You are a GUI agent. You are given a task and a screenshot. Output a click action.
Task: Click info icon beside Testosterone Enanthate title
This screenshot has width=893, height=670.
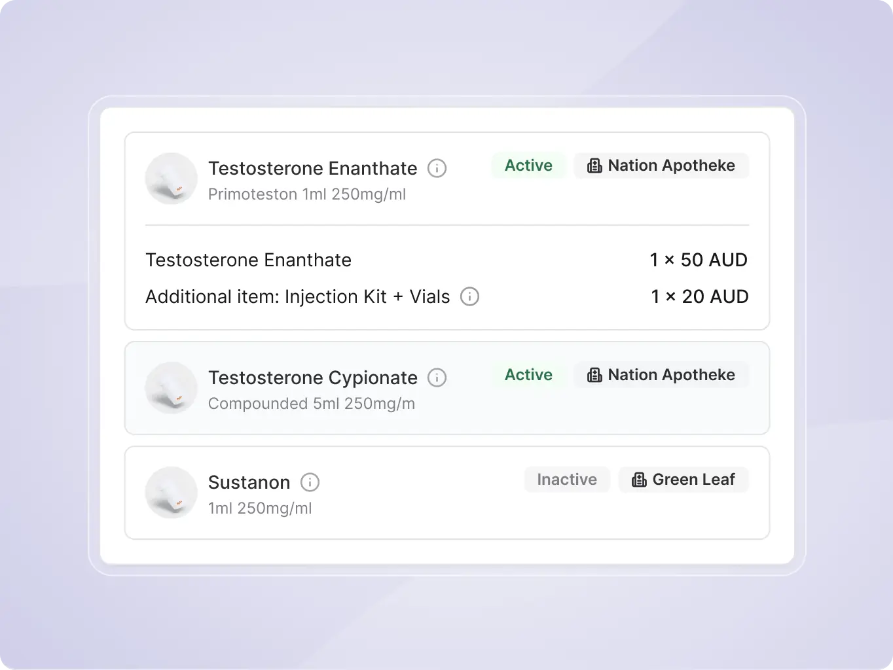tap(437, 169)
